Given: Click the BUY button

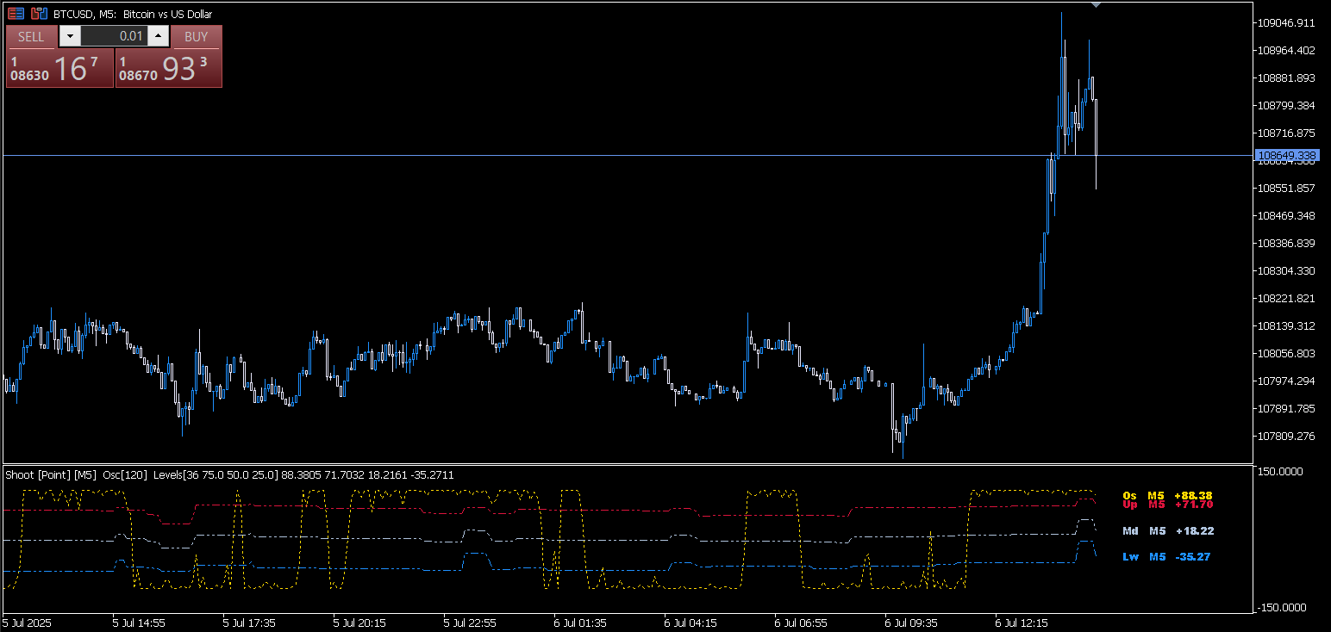Looking at the screenshot, I should point(197,36).
